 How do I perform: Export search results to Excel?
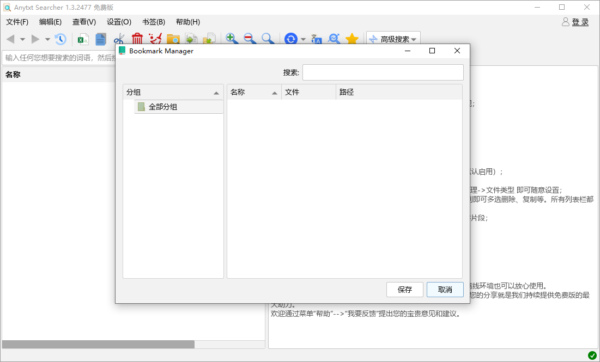tap(83, 39)
